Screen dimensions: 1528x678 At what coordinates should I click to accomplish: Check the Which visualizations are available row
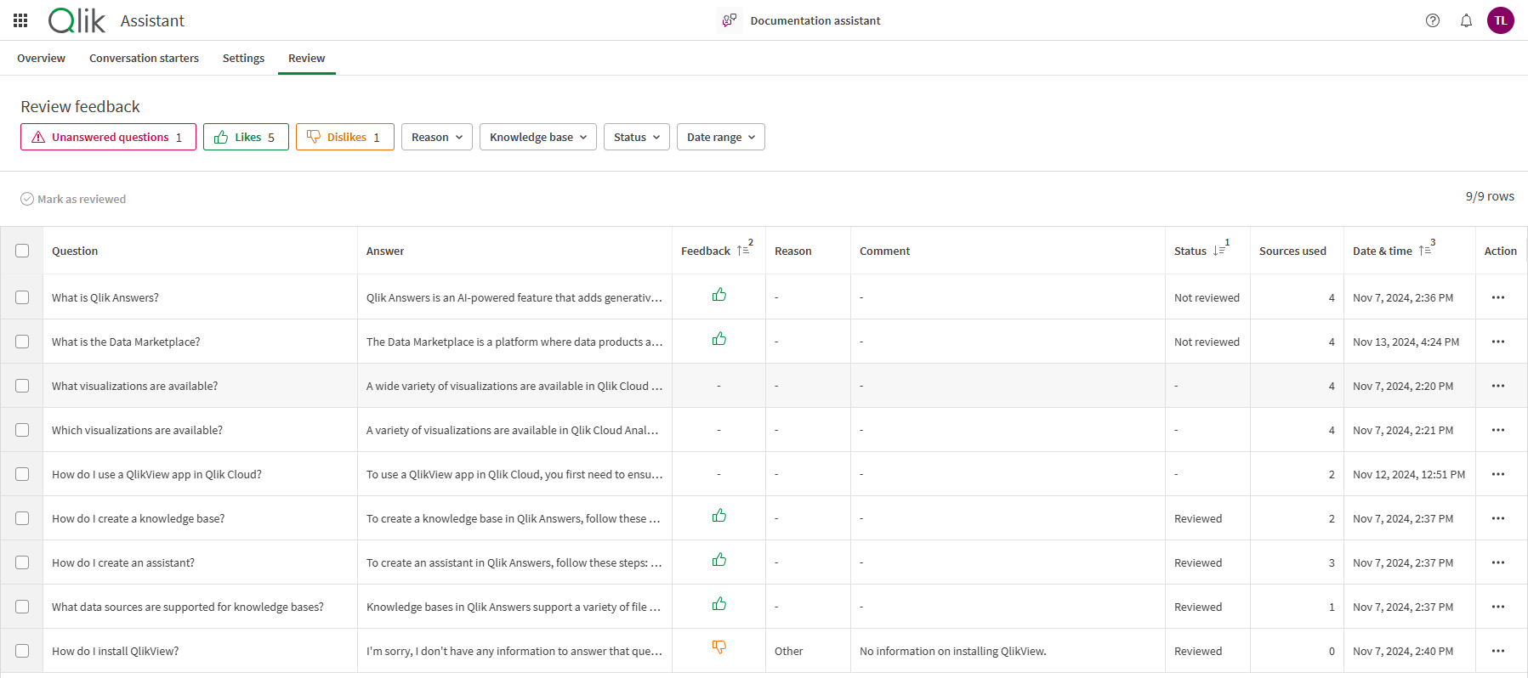[22, 430]
